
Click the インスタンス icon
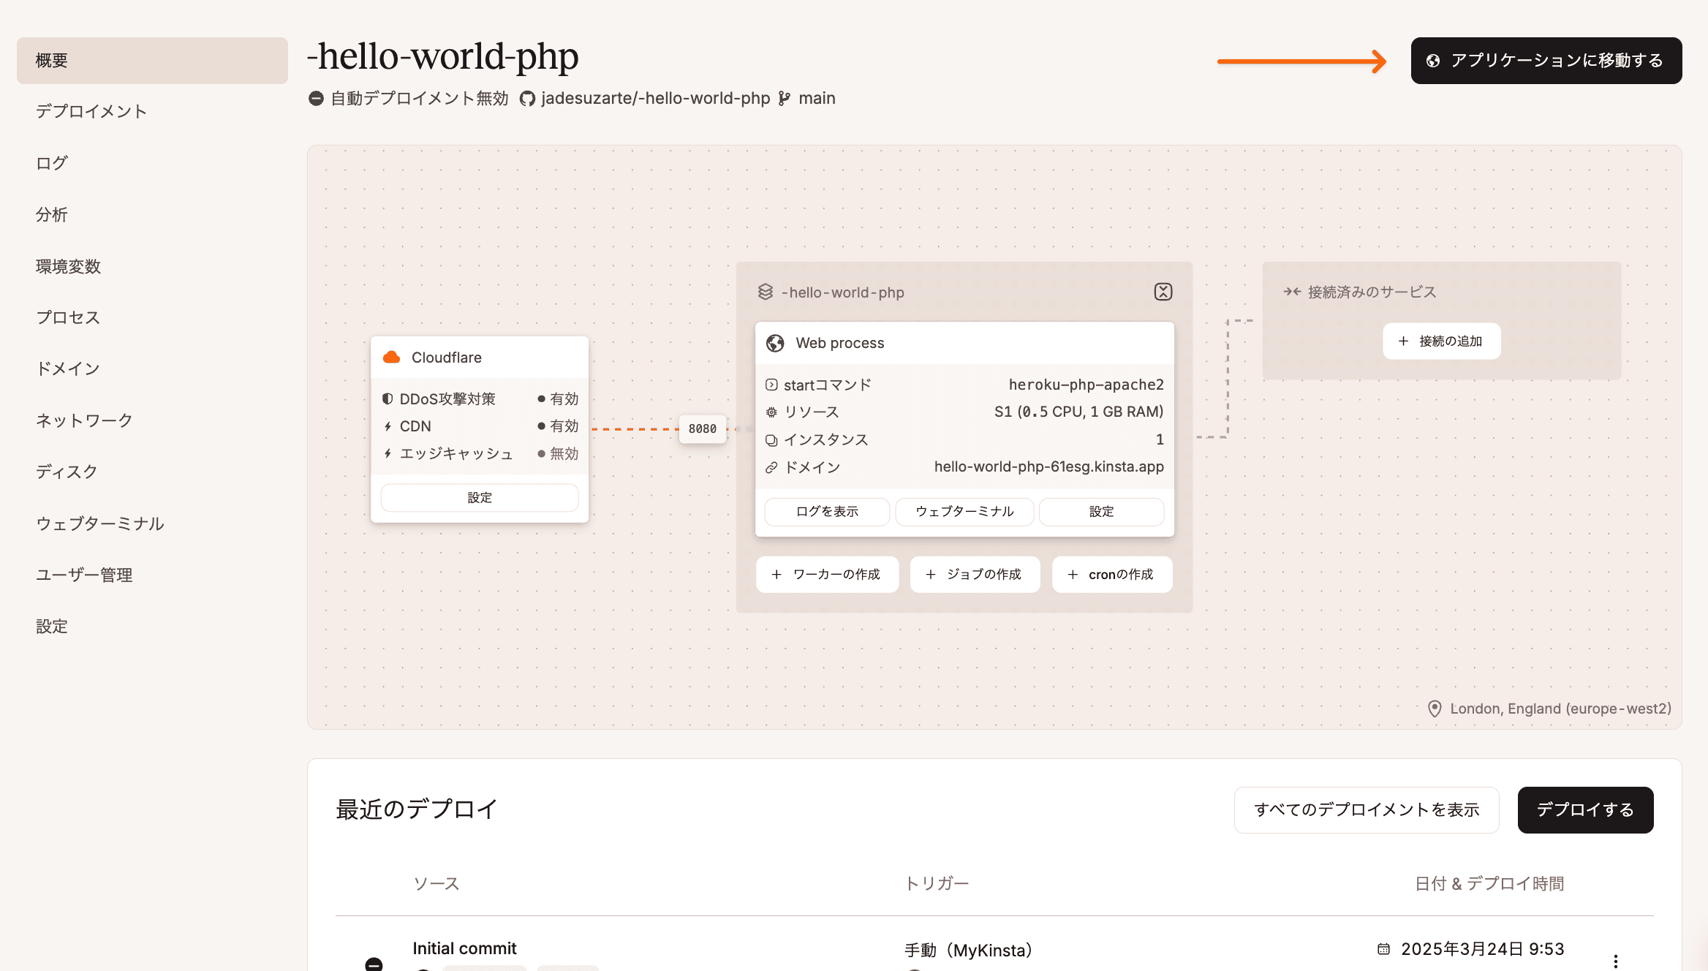pos(771,439)
